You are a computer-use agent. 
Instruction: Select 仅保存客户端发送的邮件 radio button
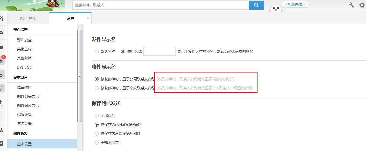click(x=96, y=133)
